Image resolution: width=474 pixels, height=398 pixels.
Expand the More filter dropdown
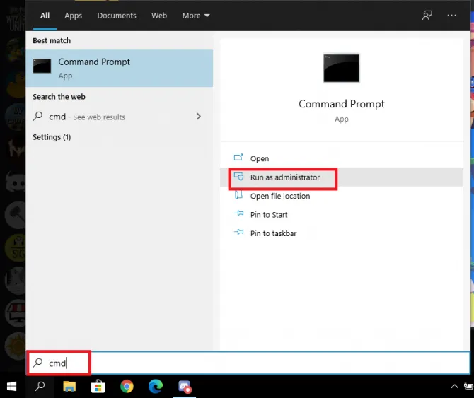click(196, 15)
